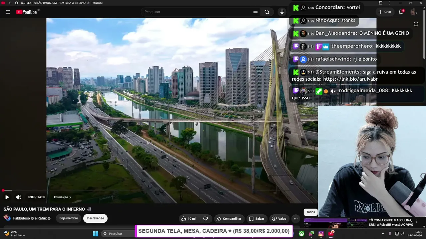Expand the Introdução chapter list

click(62, 197)
